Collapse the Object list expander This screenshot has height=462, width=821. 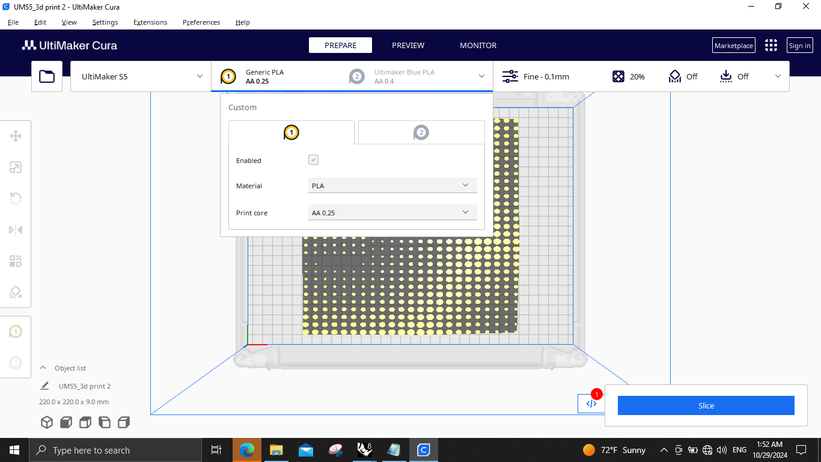point(43,368)
